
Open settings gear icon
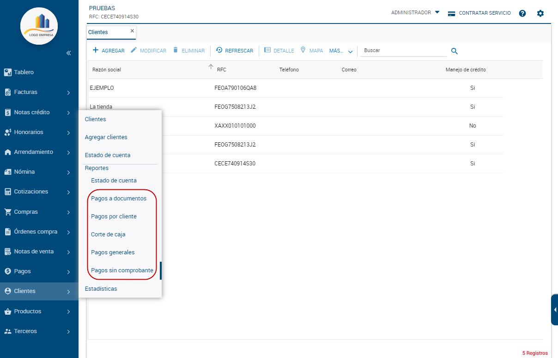tap(540, 13)
